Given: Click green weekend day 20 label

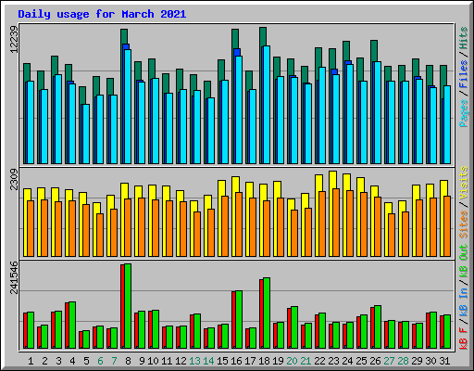Looking at the screenshot, I should coord(292,361).
